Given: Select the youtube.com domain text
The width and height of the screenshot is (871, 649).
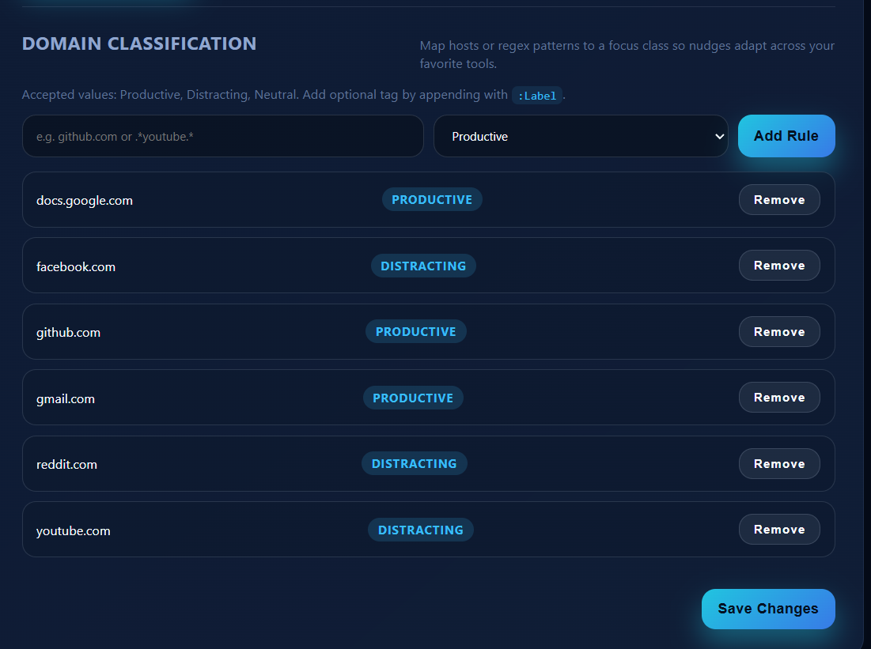Looking at the screenshot, I should click(x=74, y=530).
